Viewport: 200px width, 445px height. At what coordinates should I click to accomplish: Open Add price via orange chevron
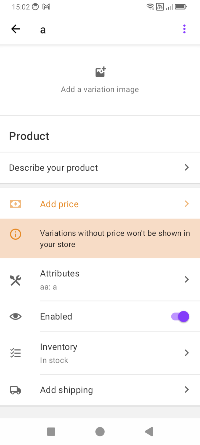tap(187, 204)
